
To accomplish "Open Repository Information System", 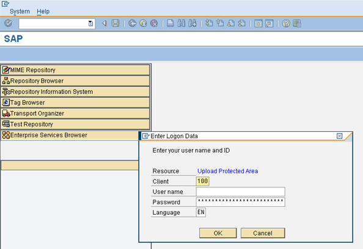I will 75,92.
